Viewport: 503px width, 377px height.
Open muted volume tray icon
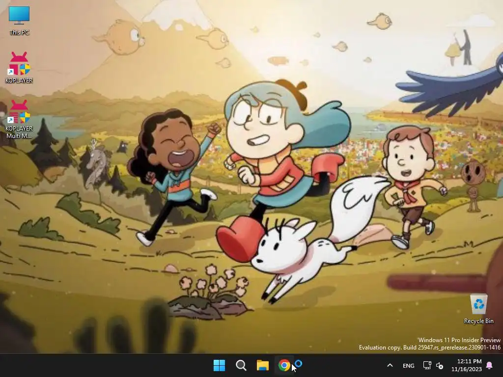tap(440, 365)
